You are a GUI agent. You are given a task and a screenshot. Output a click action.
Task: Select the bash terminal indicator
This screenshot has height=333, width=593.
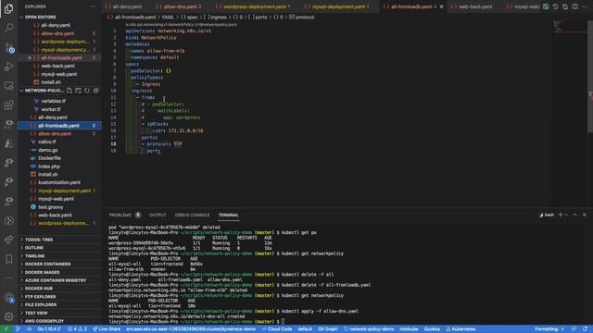pyautogui.click(x=547, y=215)
